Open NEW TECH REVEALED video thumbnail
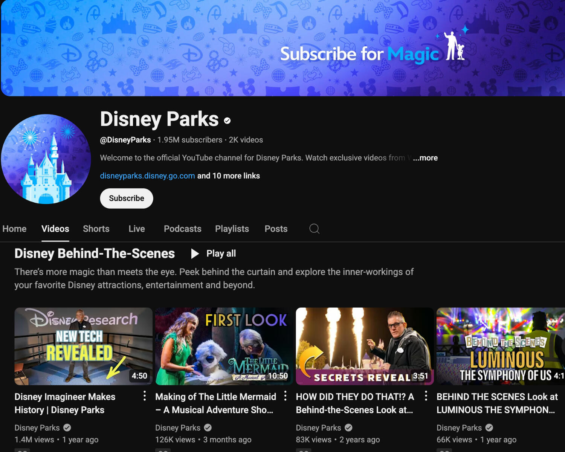This screenshot has width=565, height=452. 83,346
